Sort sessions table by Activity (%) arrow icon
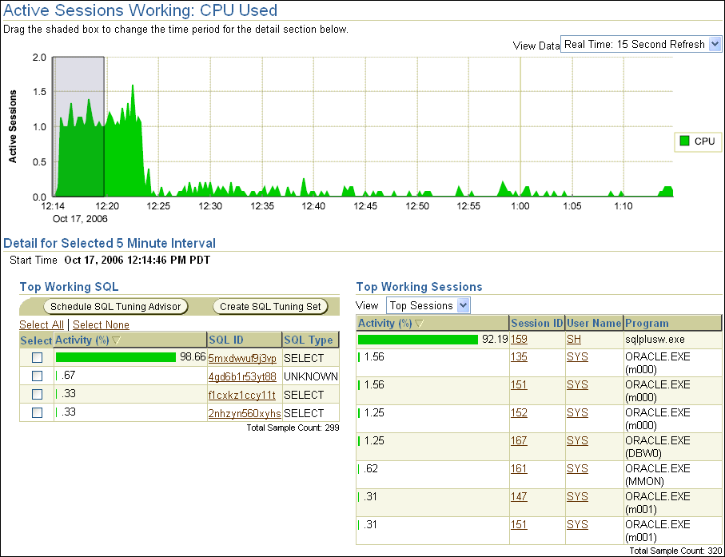Image resolution: width=725 pixels, height=557 pixels. tap(420, 324)
